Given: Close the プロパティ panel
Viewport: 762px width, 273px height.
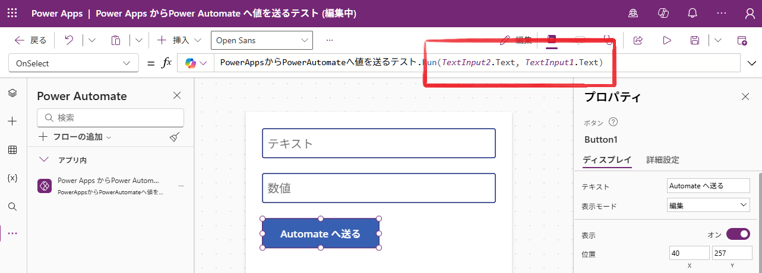Looking at the screenshot, I should [745, 97].
